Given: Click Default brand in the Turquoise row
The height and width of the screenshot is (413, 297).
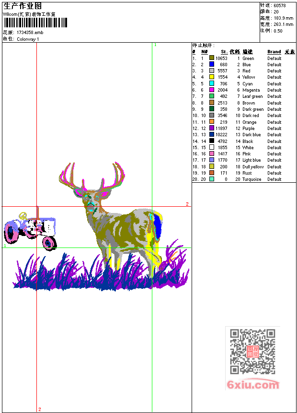Looking at the screenshot, I should click(x=274, y=179).
